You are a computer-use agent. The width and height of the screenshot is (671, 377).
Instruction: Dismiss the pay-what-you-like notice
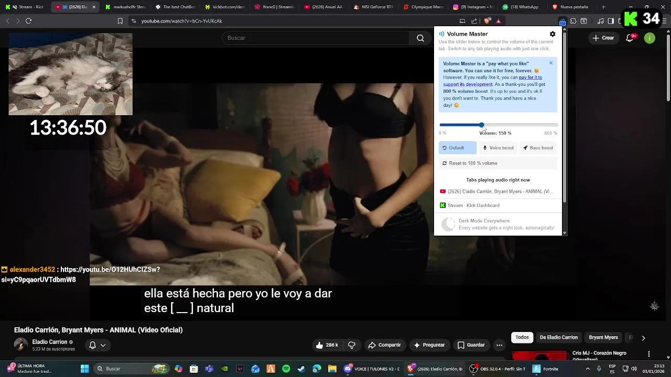coord(551,63)
